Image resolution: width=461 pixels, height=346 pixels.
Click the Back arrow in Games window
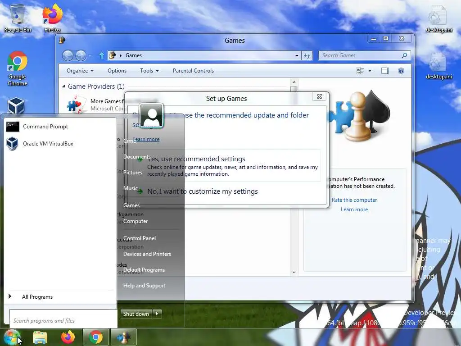[68, 55]
